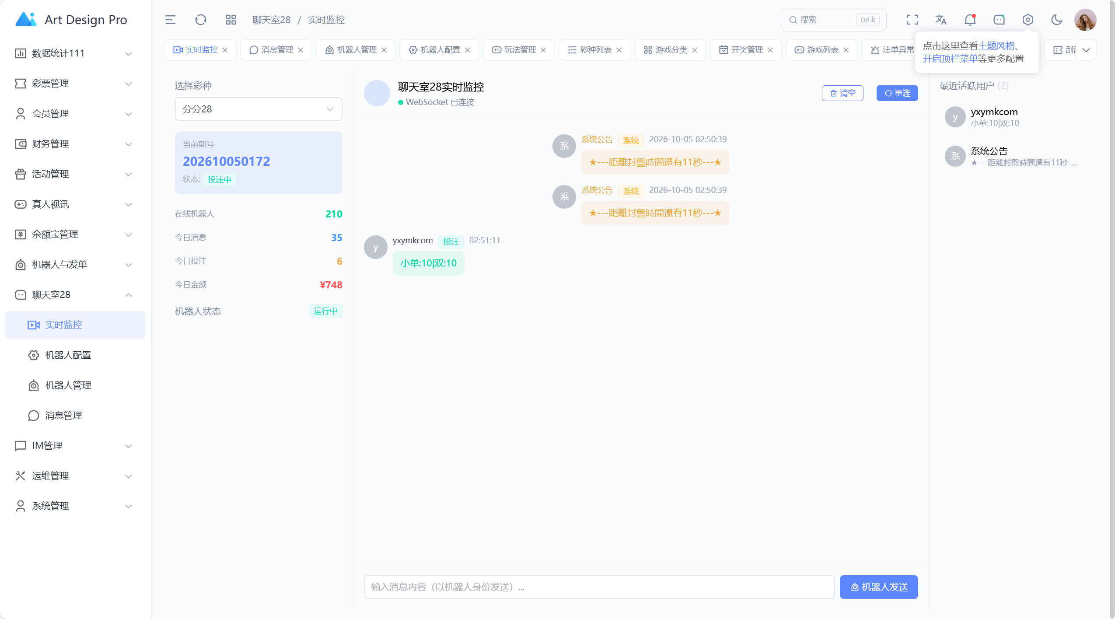Expand the 财务管理 menu
The height and width of the screenshot is (619, 1115).
[75, 144]
